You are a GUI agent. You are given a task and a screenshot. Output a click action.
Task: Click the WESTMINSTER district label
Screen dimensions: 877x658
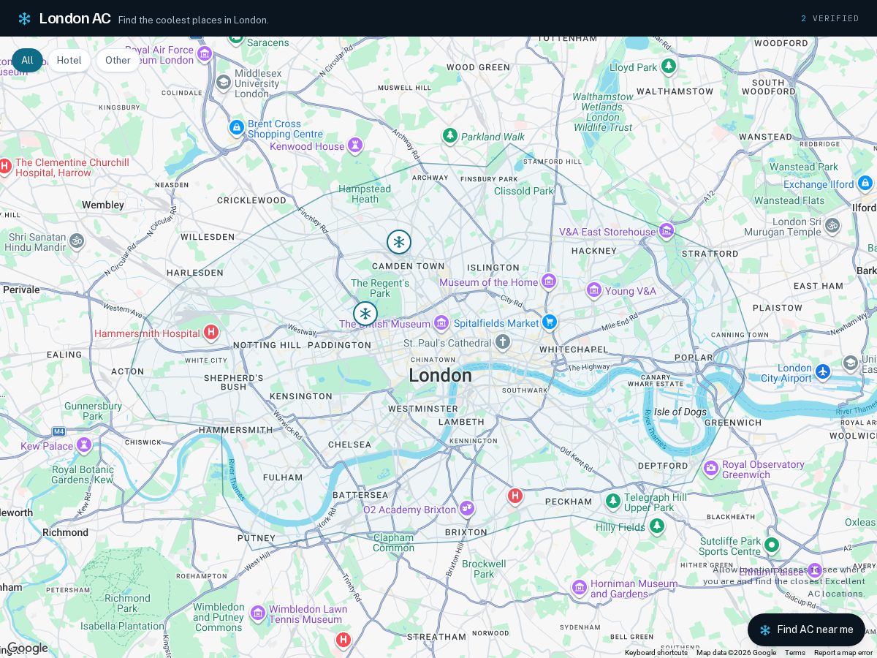[423, 409]
